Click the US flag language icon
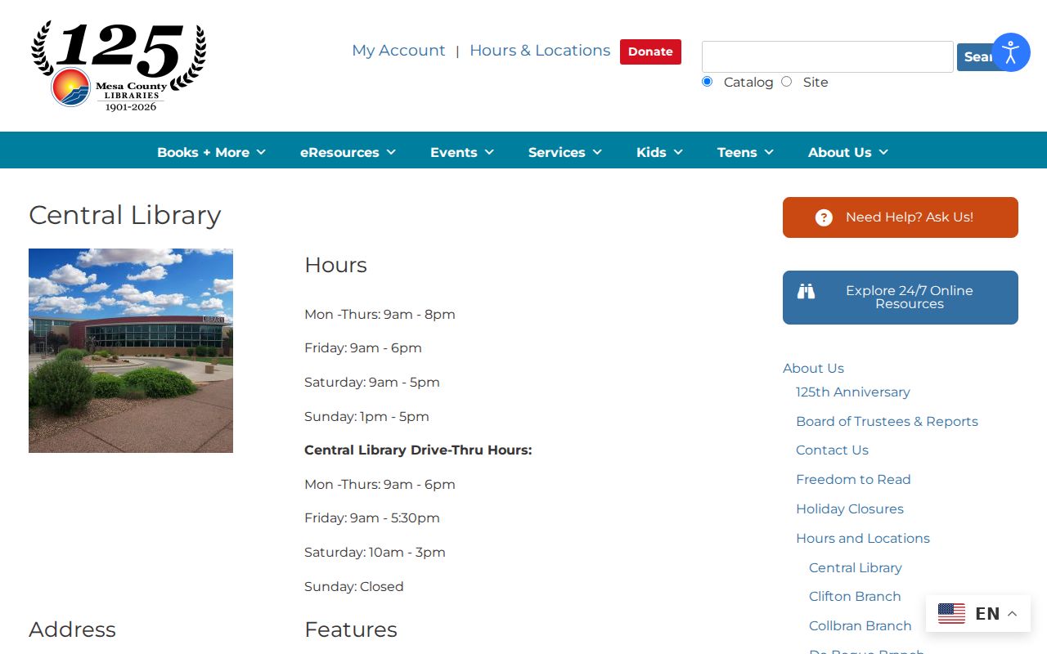Image resolution: width=1047 pixels, height=654 pixels. point(951,613)
